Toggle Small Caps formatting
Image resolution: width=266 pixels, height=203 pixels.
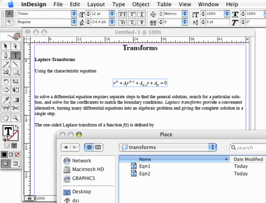pyautogui.click(x=122, y=22)
